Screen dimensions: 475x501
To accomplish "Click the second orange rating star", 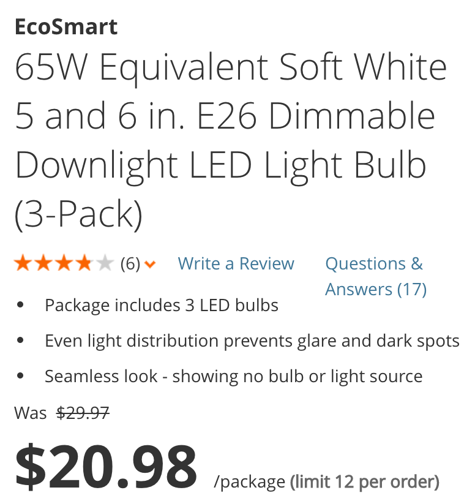I will pyautogui.click(x=43, y=263).
